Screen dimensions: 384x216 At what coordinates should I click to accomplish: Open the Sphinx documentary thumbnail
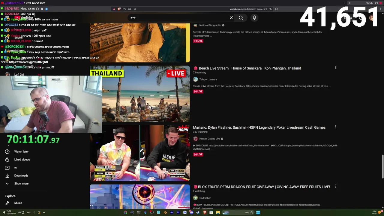140,43
